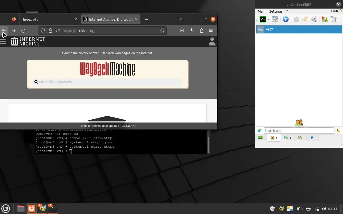Select the Internet Archive tab

(110, 19)
